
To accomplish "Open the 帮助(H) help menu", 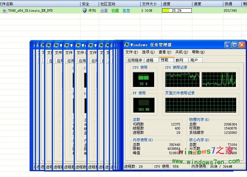I will 198,52.
